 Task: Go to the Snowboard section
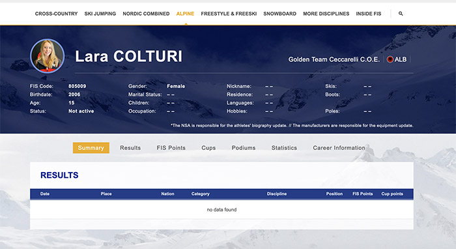click(x=279, y=14)
